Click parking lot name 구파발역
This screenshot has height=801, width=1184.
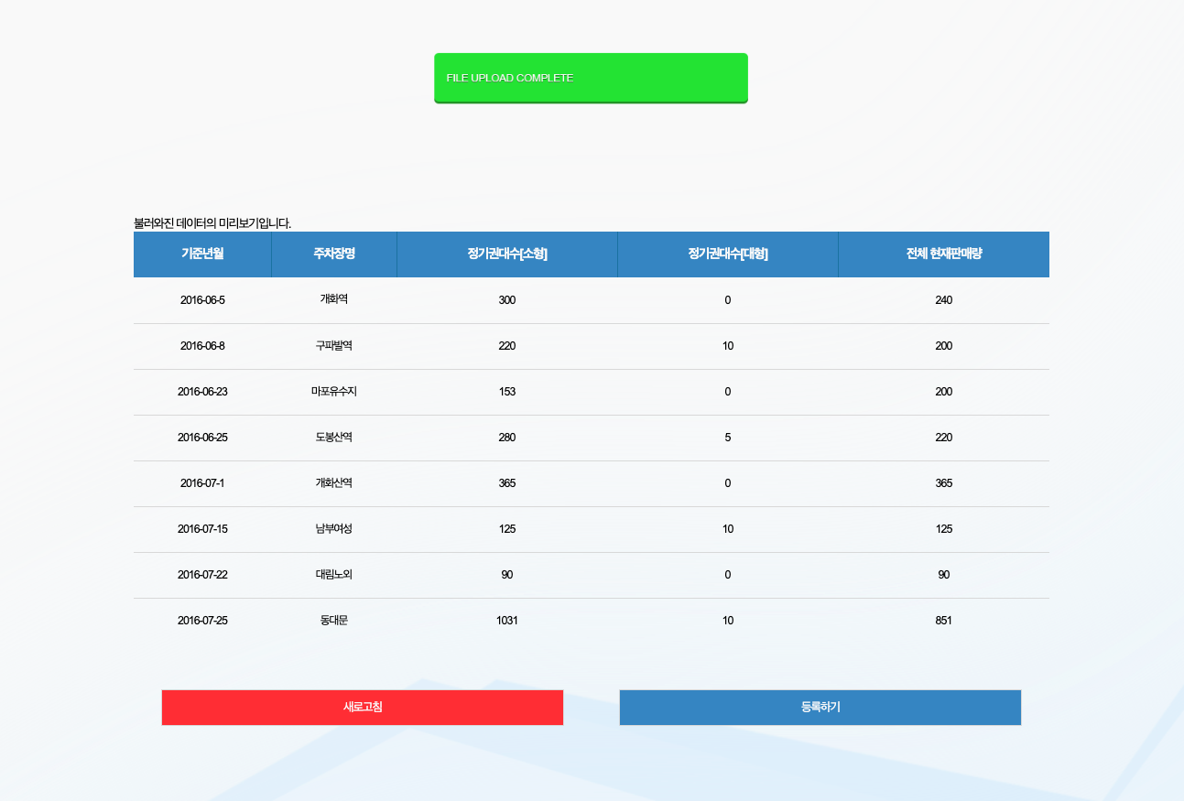[334, 346]
